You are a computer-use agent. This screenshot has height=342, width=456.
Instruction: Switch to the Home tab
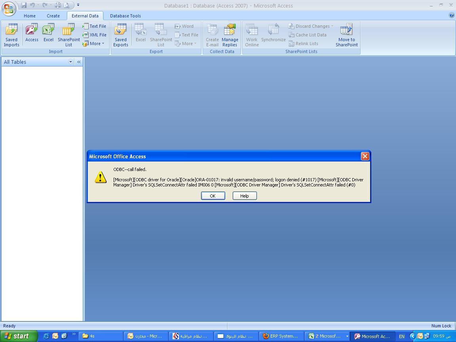click(30, 16)
